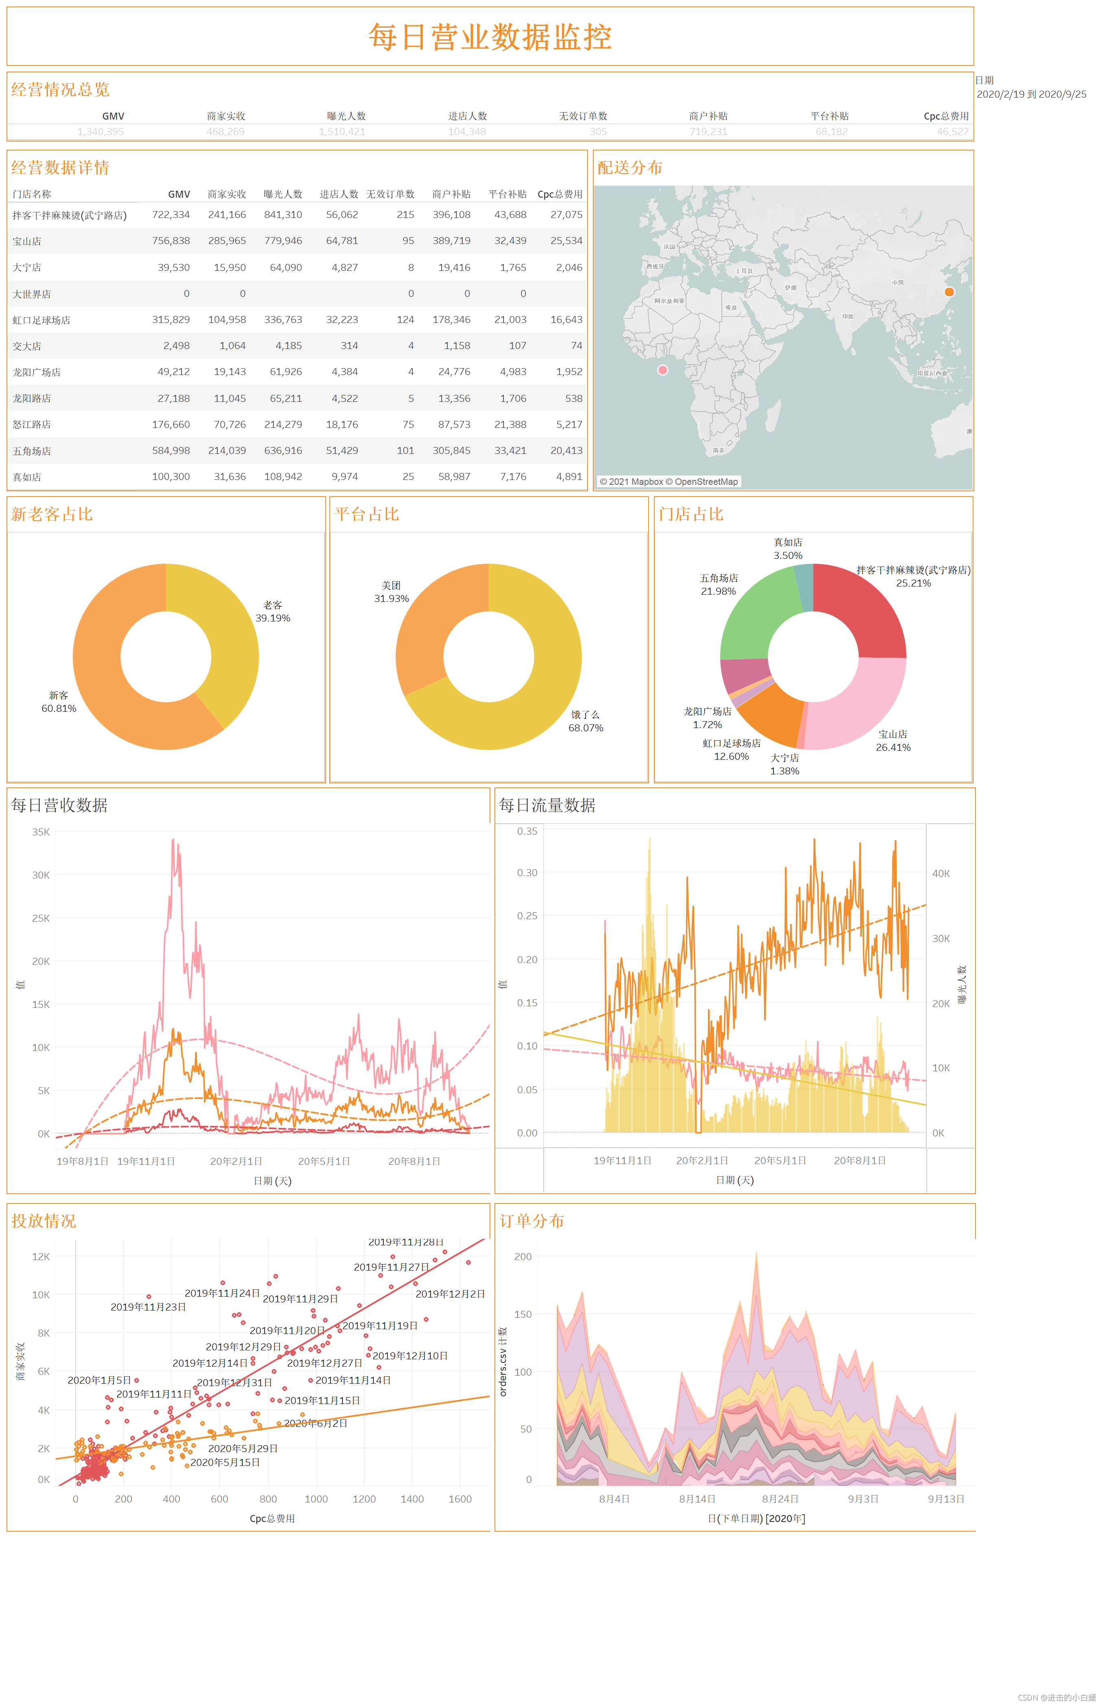Click the 2019年11月23日 scatter label
The width and height of the screenshot is (1102, 1705).
[x=148, y=1307]
